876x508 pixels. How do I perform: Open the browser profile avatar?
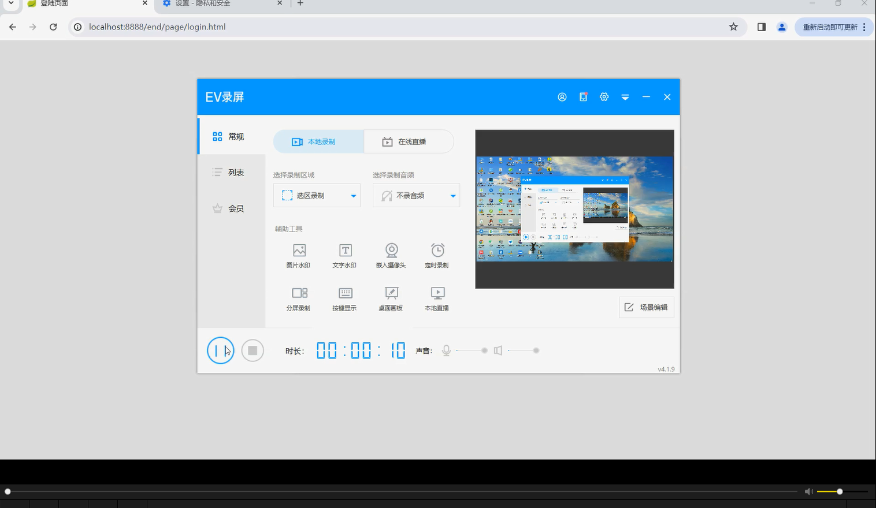[x=782, y=27]
